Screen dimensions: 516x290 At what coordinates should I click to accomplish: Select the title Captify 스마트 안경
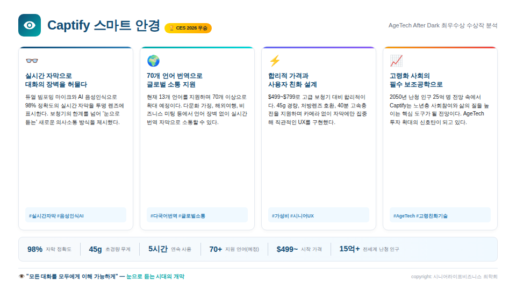click(104, 25)
